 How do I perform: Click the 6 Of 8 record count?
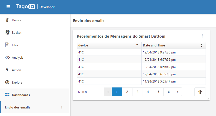(x=82, y=92)
